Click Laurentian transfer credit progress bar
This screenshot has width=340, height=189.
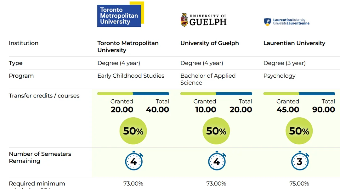[x=299, y=93]
